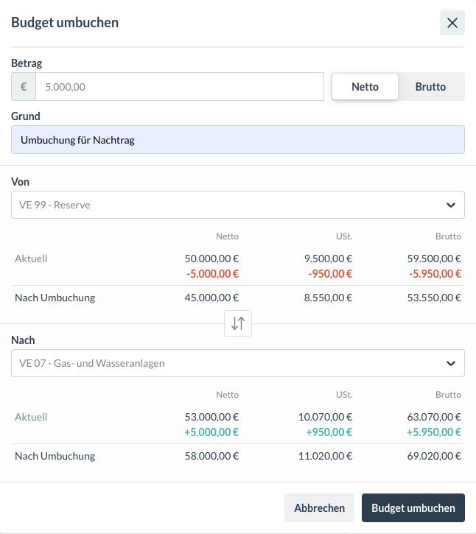Screen dimensions: 476x534
Task: Switch amount mode to Netto
Action: click(365, 86)
